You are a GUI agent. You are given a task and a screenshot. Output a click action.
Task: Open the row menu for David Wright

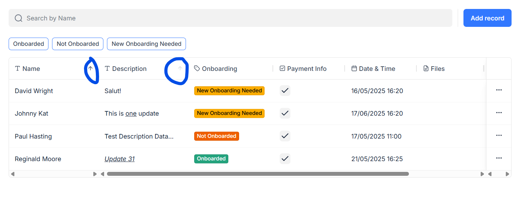(499, 90)
